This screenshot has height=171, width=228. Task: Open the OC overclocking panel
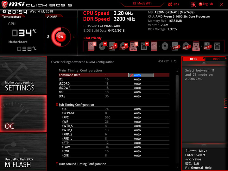tap(23, 114)
